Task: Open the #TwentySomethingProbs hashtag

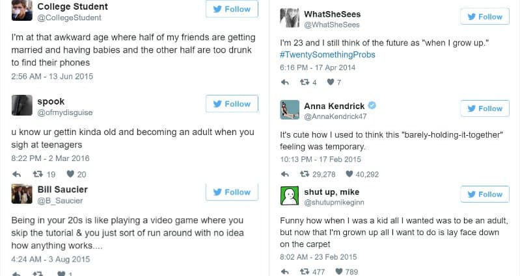Action: (x=327, y=55)
